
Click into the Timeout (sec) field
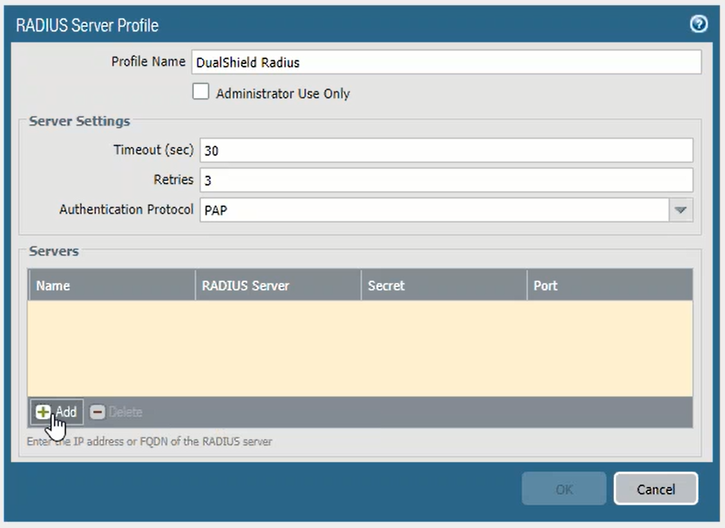(x=446, y=151)
